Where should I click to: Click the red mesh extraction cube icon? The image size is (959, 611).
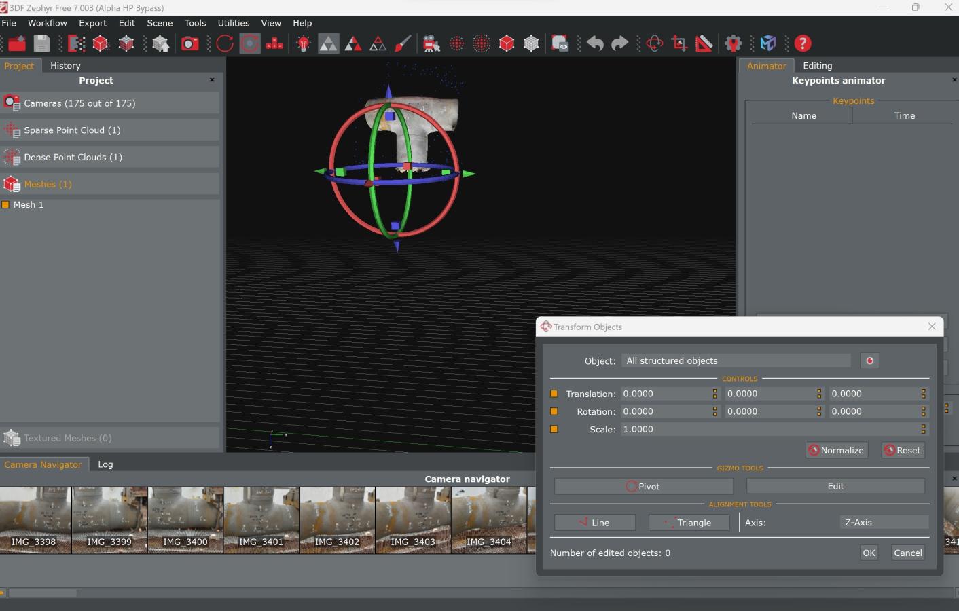pyautogui.click(x=101, y=43)
